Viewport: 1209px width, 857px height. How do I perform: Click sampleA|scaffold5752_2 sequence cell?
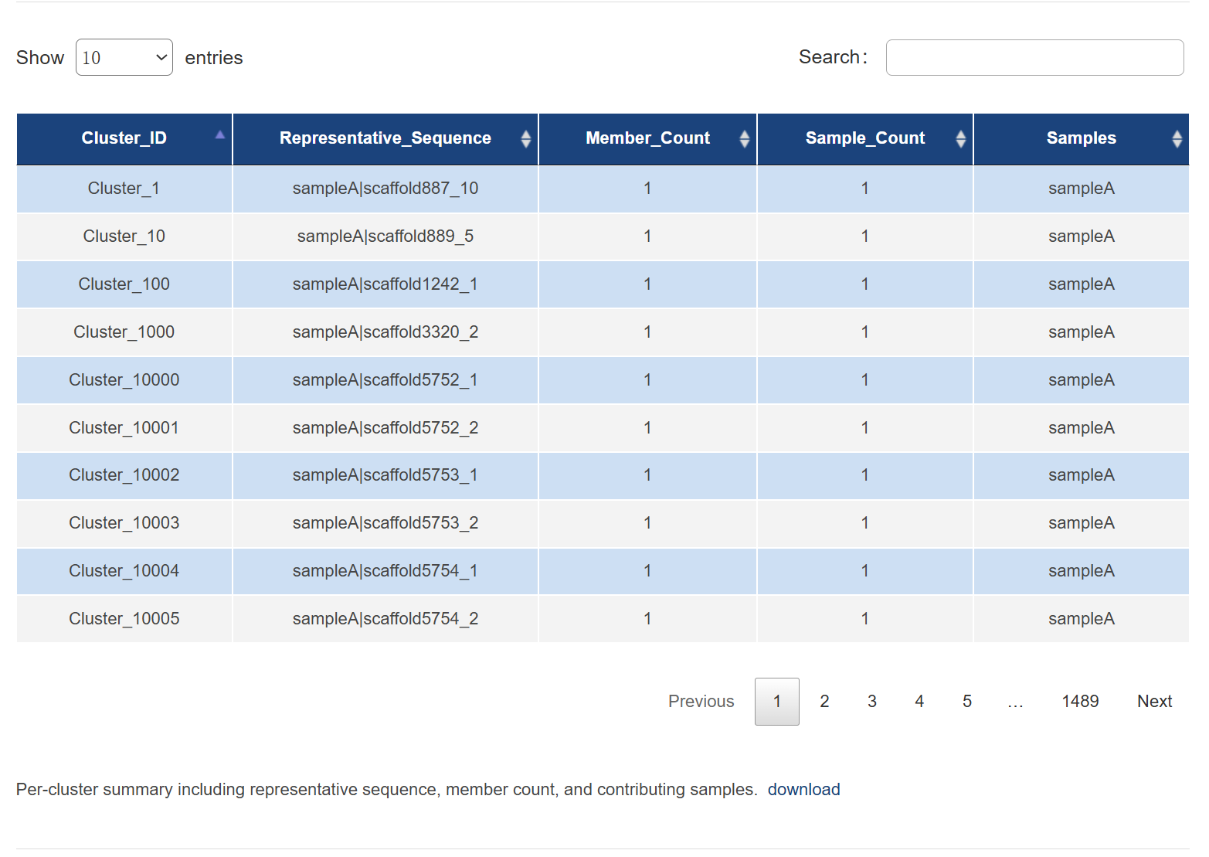point(385,428)
